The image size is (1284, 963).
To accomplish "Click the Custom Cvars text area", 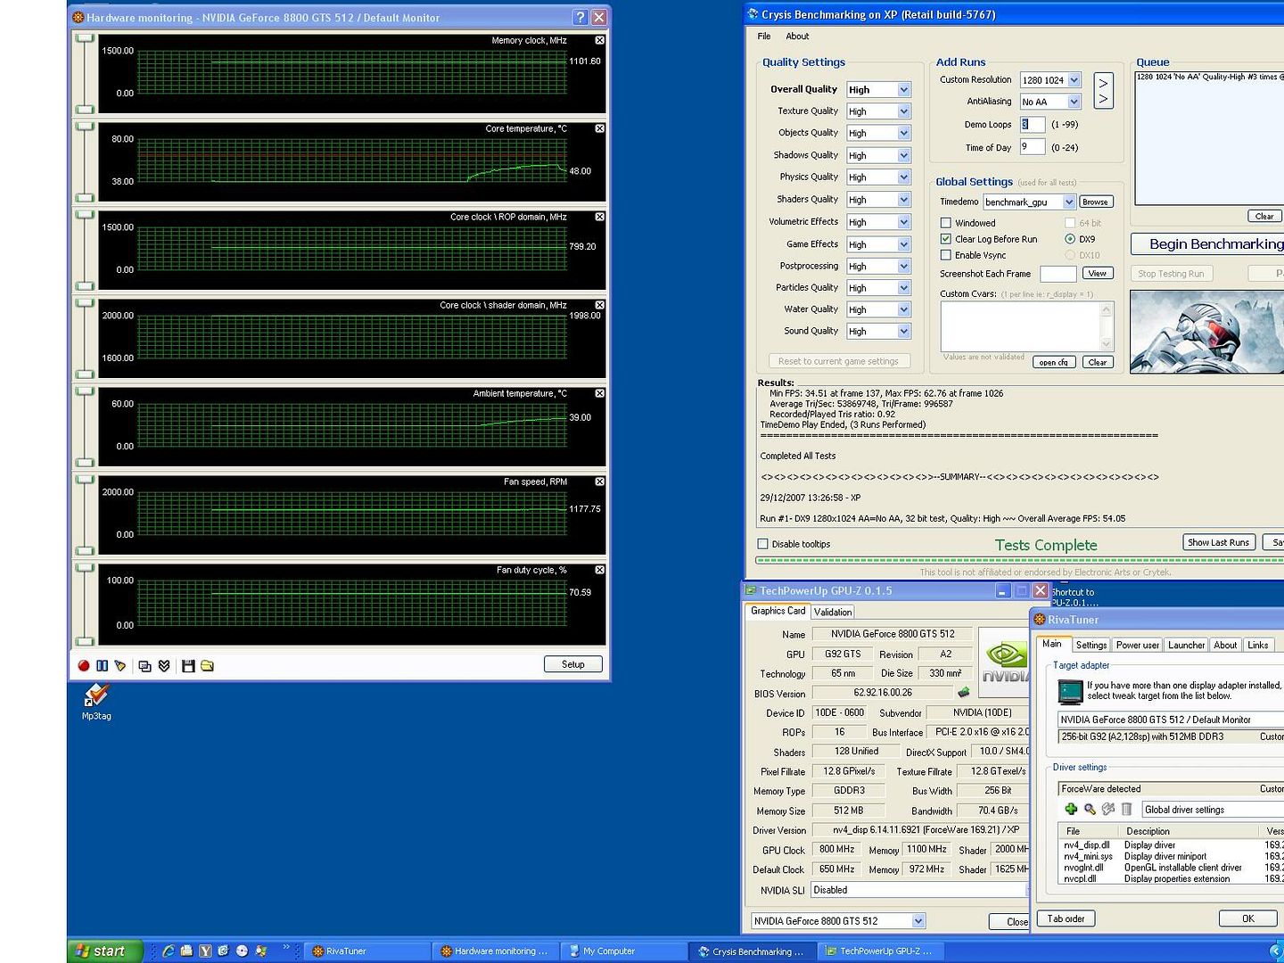I will click(x=1021, y=326).
